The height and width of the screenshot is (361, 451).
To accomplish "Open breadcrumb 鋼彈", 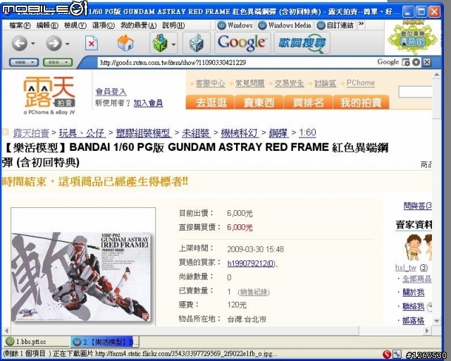I will [x=278, y=133].
